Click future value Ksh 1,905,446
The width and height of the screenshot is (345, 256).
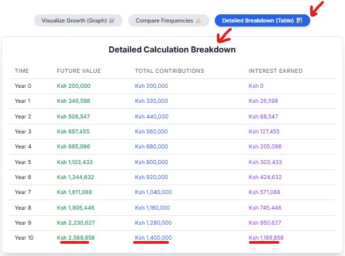tap(76, 208)
